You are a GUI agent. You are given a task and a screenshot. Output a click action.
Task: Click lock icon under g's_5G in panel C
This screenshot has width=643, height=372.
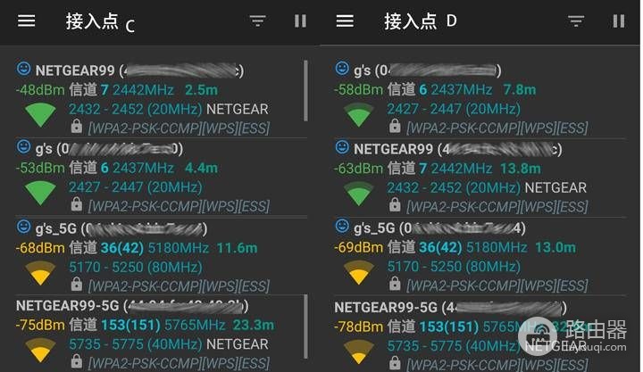point(76,284)
